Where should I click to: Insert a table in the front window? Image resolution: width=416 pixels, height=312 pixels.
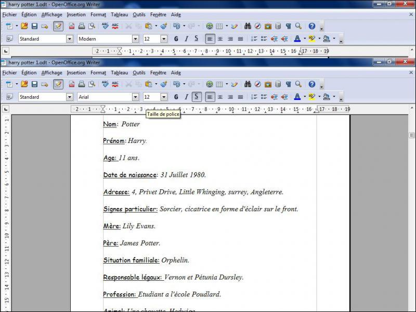tap(219, 84)
